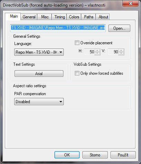The width and height of the screenshot is (141, 164).
Task: Enable the Override placement checkbox
Action: tap(77, 43)
